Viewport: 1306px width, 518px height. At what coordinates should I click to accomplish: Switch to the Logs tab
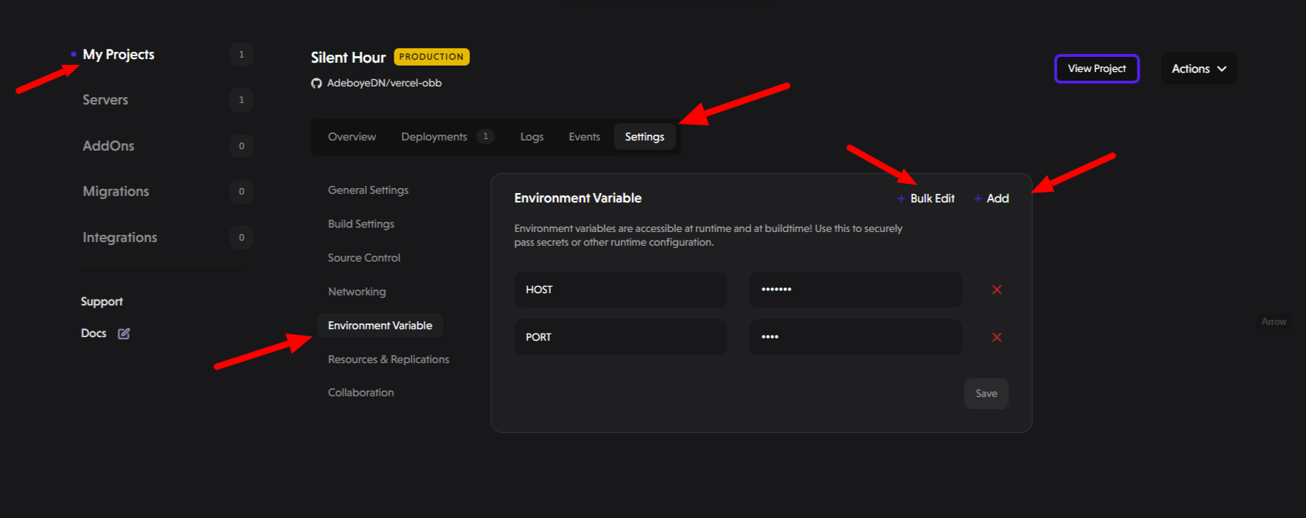pos(532,137)
